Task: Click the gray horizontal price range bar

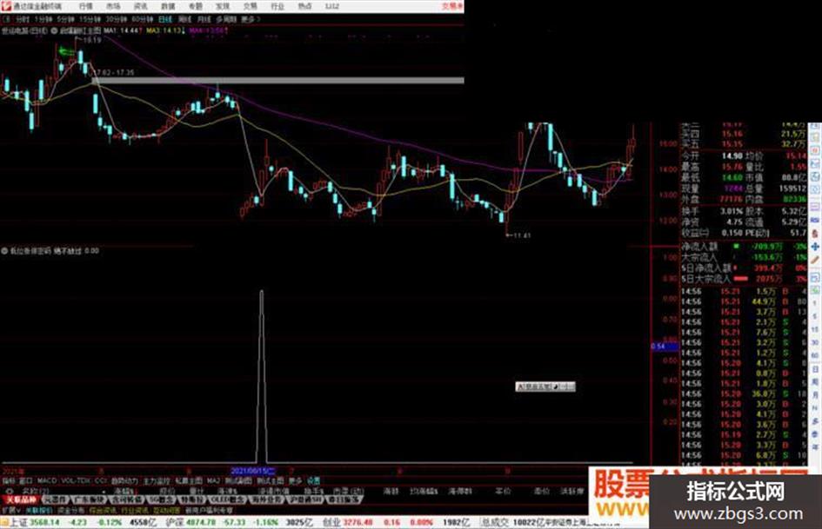Action: [278, 81]
